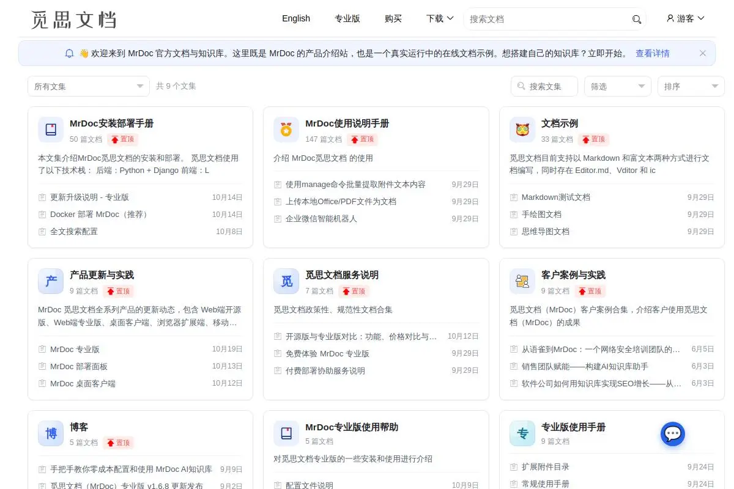Expand the 游客 user menu

[x=686, y=18]
